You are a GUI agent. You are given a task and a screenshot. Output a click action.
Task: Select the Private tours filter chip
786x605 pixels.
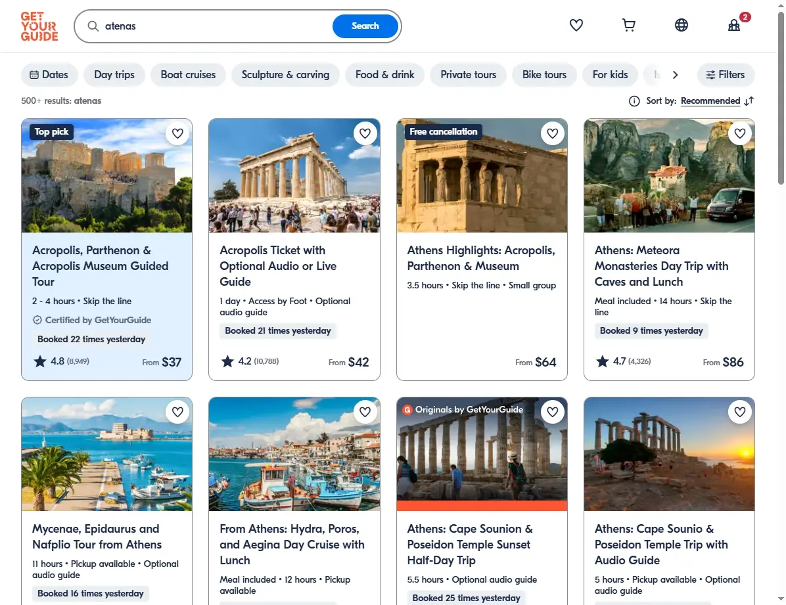tap(468, 75)
